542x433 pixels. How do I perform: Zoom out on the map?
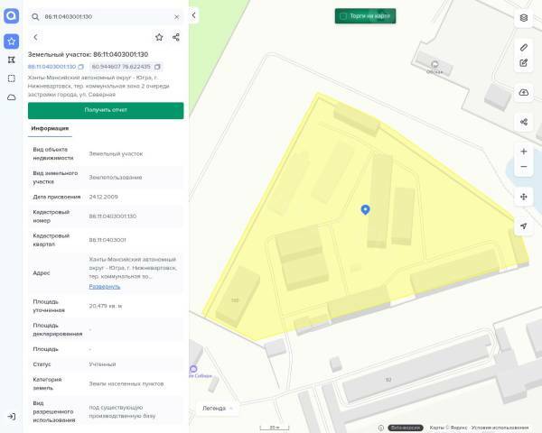click(x=524, y=167)
